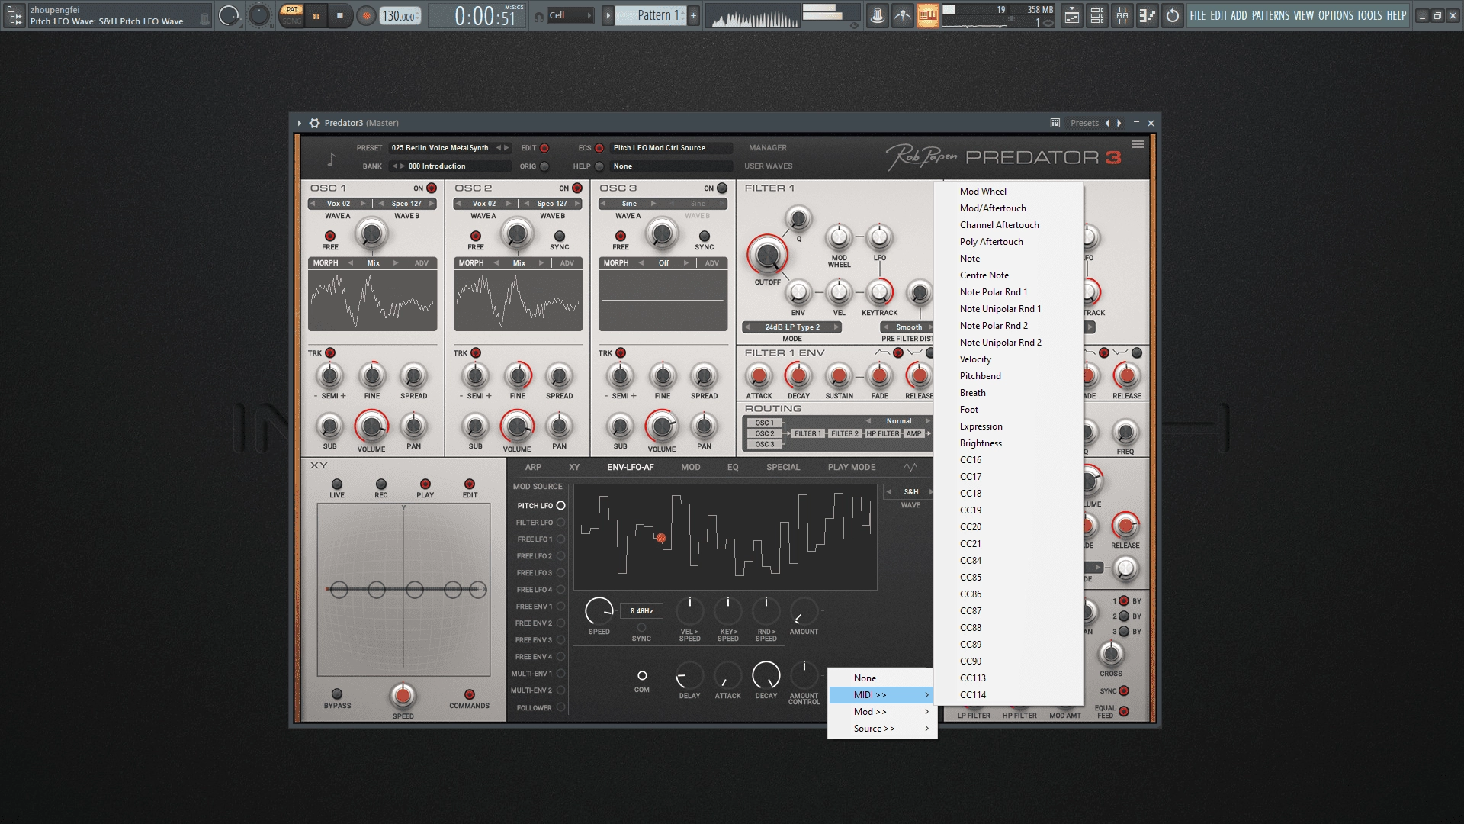The width and height of the screenshot is (1464, 824).
Task: Open the PATTERNS menu
Action: click(x=1270, y=15)
